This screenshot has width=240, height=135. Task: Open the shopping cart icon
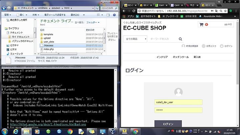pos(201,24)
